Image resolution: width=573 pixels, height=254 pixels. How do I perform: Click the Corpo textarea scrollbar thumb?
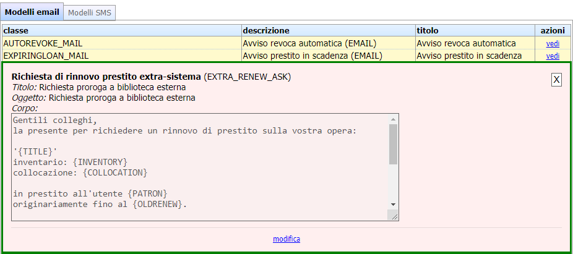(x=393, y=143)
